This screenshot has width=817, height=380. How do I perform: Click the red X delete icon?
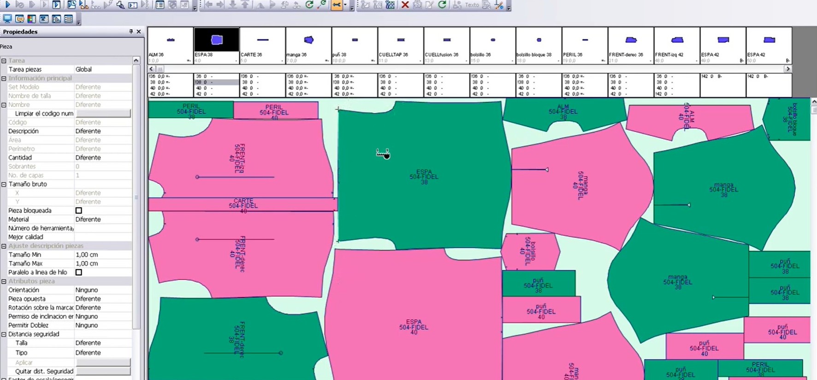(405, 5)
